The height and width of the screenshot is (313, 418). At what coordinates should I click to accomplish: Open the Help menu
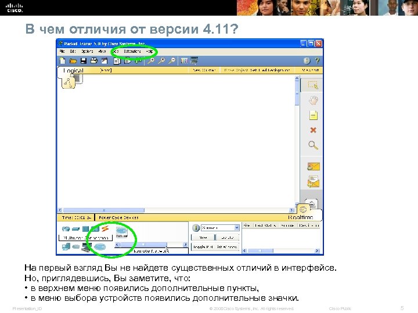click(x=150, y=52)
